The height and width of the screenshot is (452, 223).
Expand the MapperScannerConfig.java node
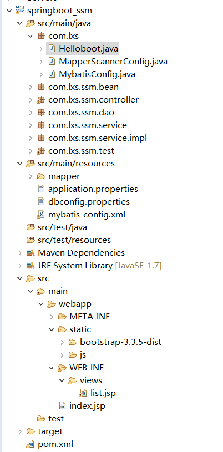(x=41, y=62)
